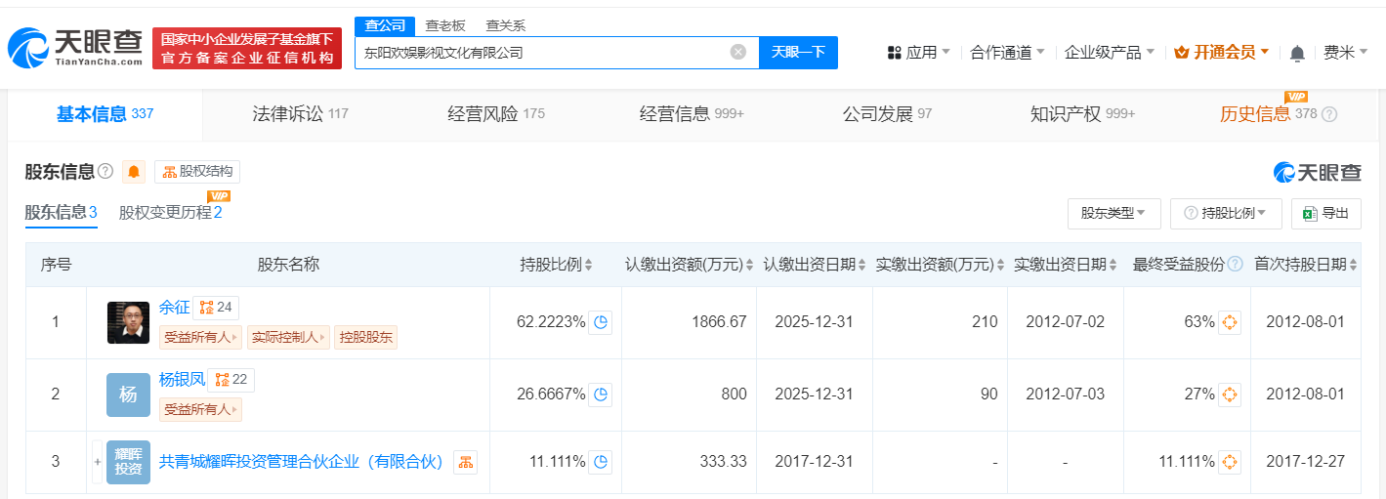The image size is (1386, 499).
Task: Open the 股东类型 filter dropdown
Action: tap(1114, 213)
